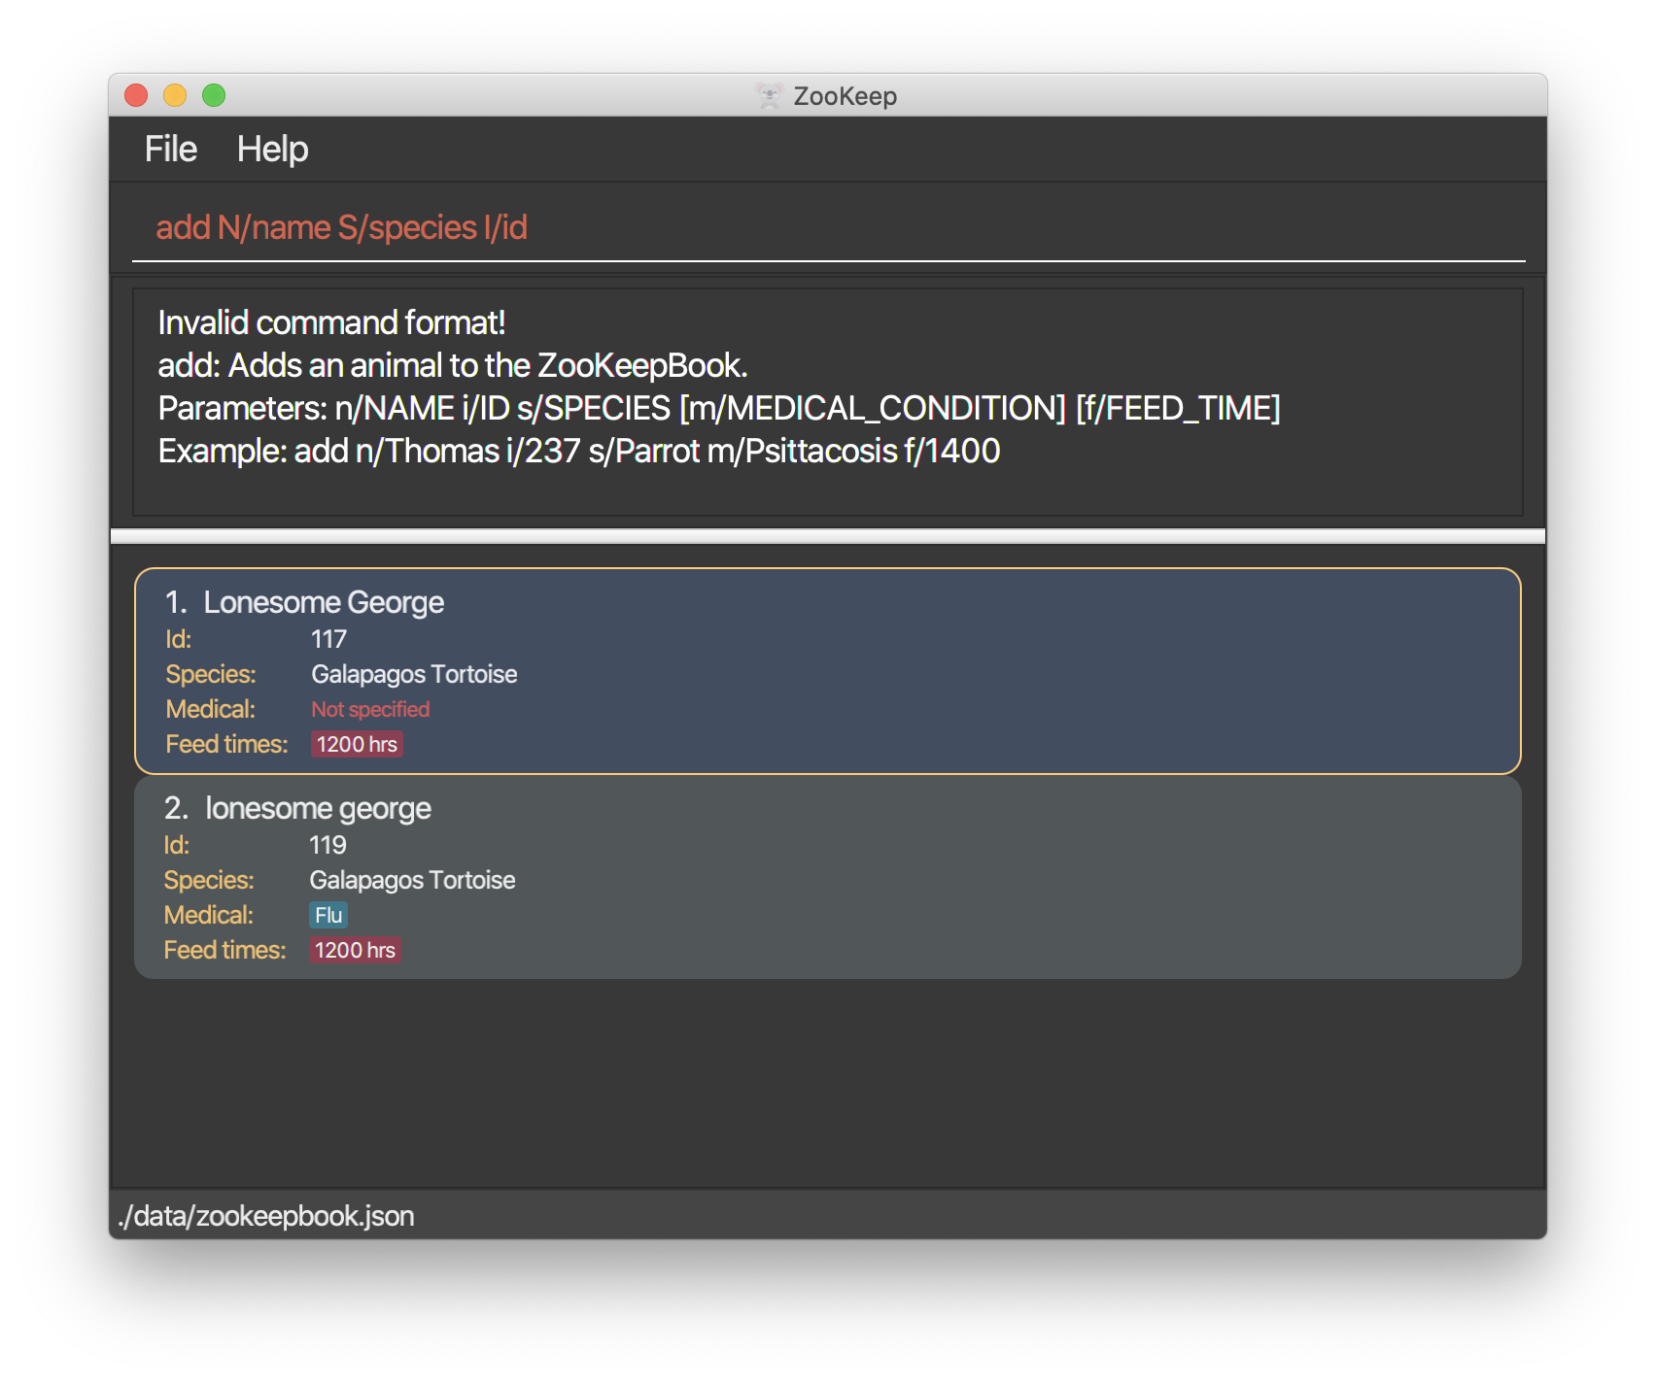
Task: Click the ZooKeep app icon in title bar
Action: (770, 95)
